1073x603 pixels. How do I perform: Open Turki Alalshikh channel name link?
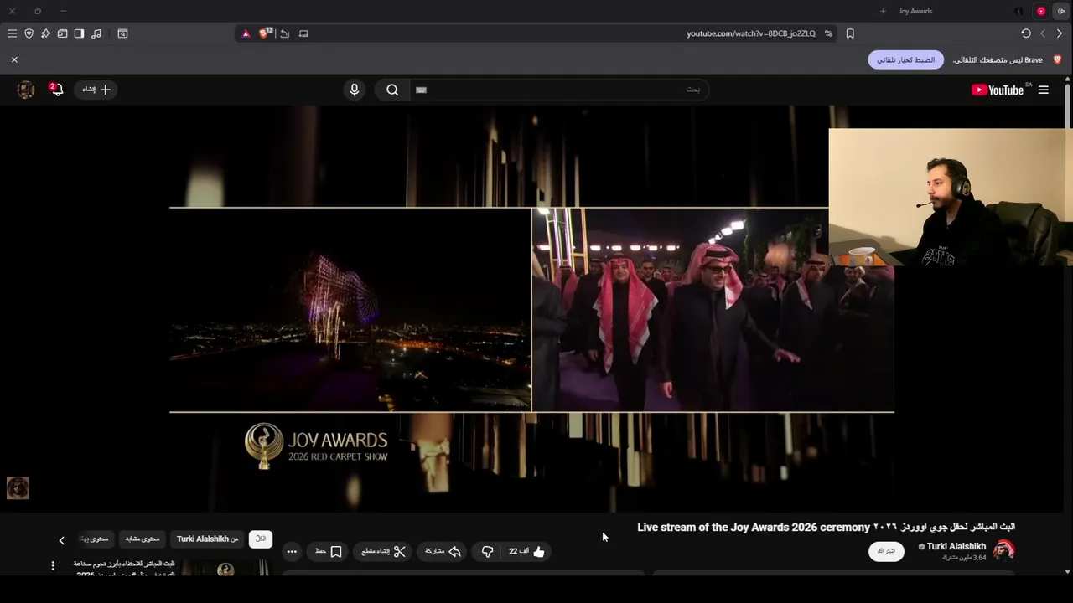[x=956, y=546]
